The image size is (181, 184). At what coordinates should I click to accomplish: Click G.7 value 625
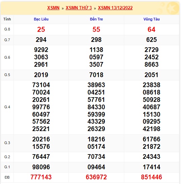click(151, 40)
